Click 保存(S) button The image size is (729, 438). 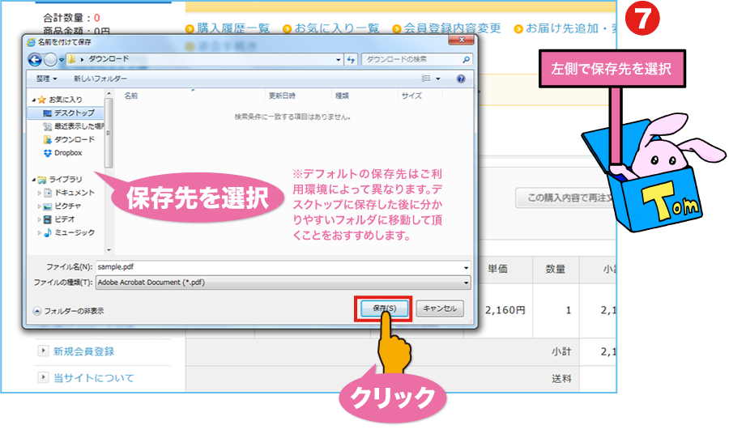pos(384,308)
